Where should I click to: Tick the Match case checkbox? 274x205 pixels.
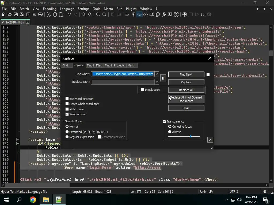point(67,109)
